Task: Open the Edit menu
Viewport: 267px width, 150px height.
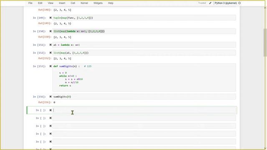Action: tap(40, 3)
